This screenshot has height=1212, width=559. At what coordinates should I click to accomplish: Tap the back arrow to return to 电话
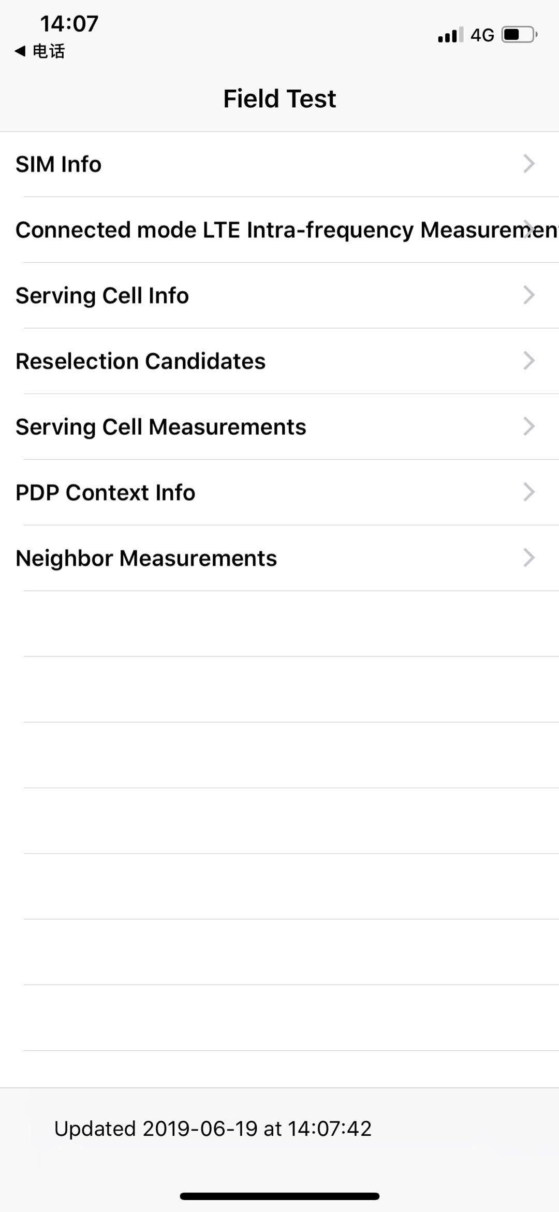click(x=20, y=51)
